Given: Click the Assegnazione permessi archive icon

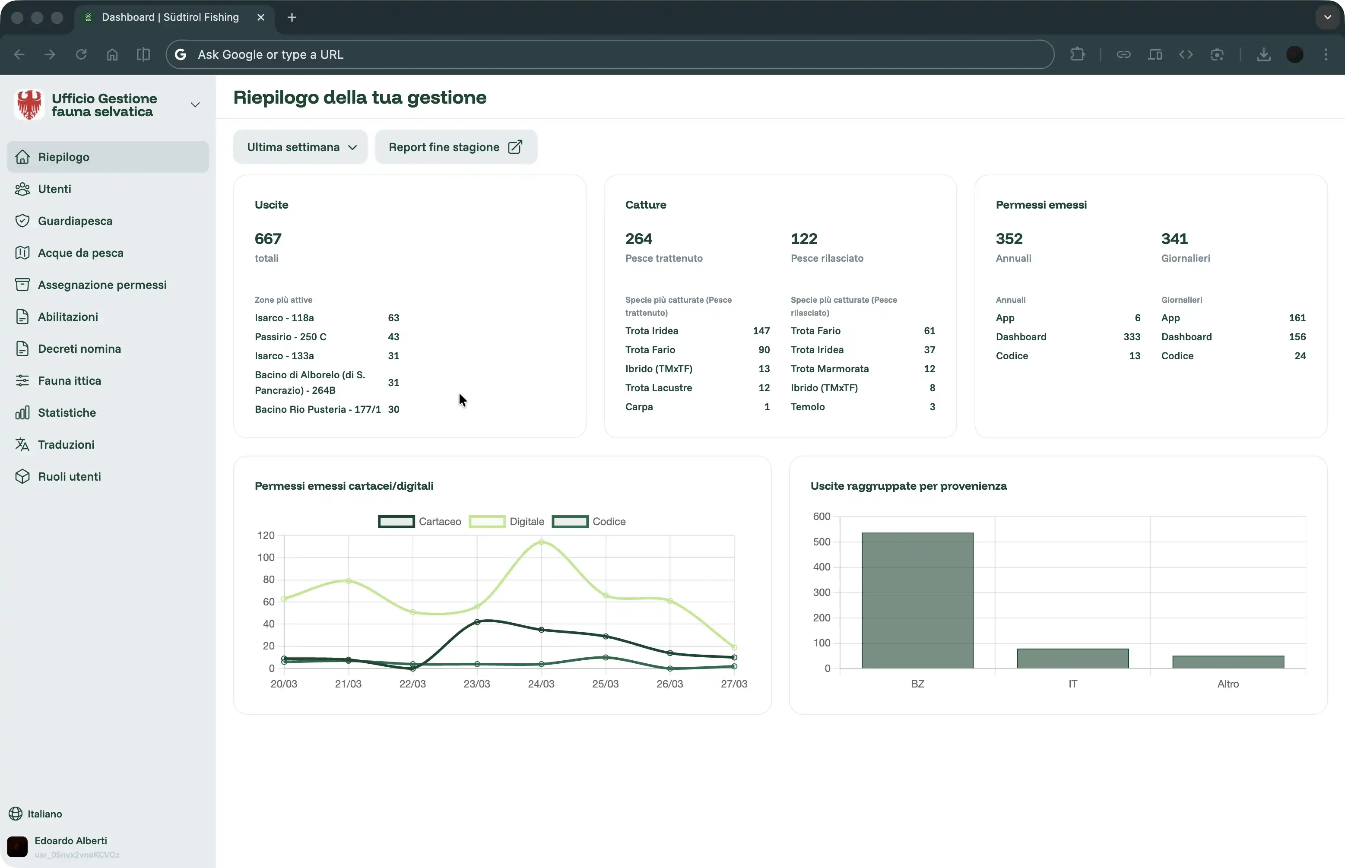Looking at the screenshot, I should [22, 285].
